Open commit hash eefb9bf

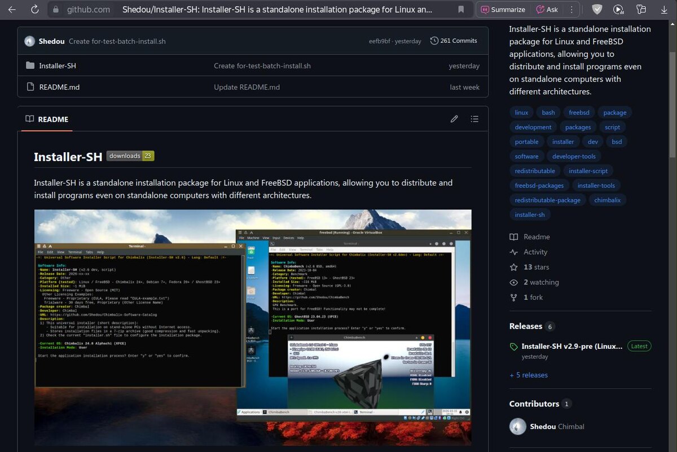click(380, 41)
